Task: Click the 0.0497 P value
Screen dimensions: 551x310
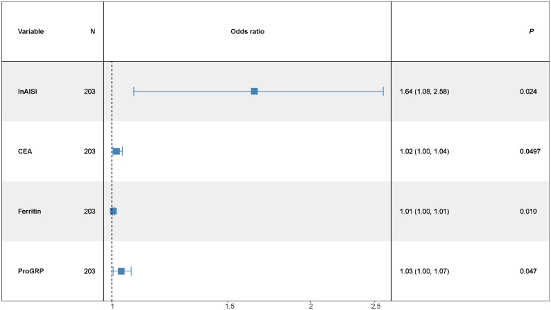Action: 530,151
